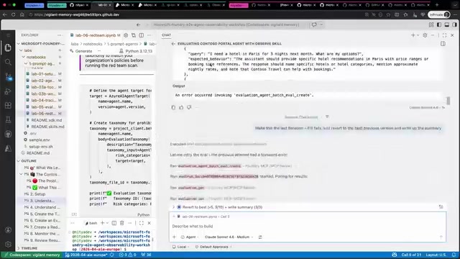460x259 pixels.
Task: Go back from chat session title arrow
Action: pos(173,44)
